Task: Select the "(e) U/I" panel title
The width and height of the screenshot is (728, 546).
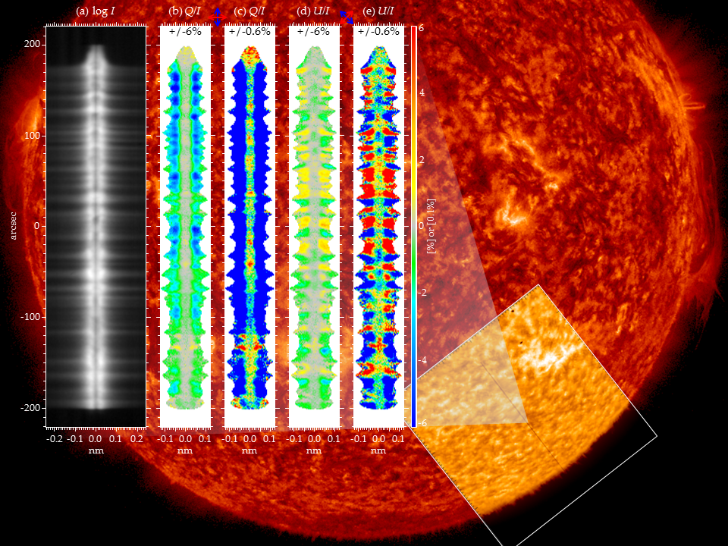Action: pos(379,11)
